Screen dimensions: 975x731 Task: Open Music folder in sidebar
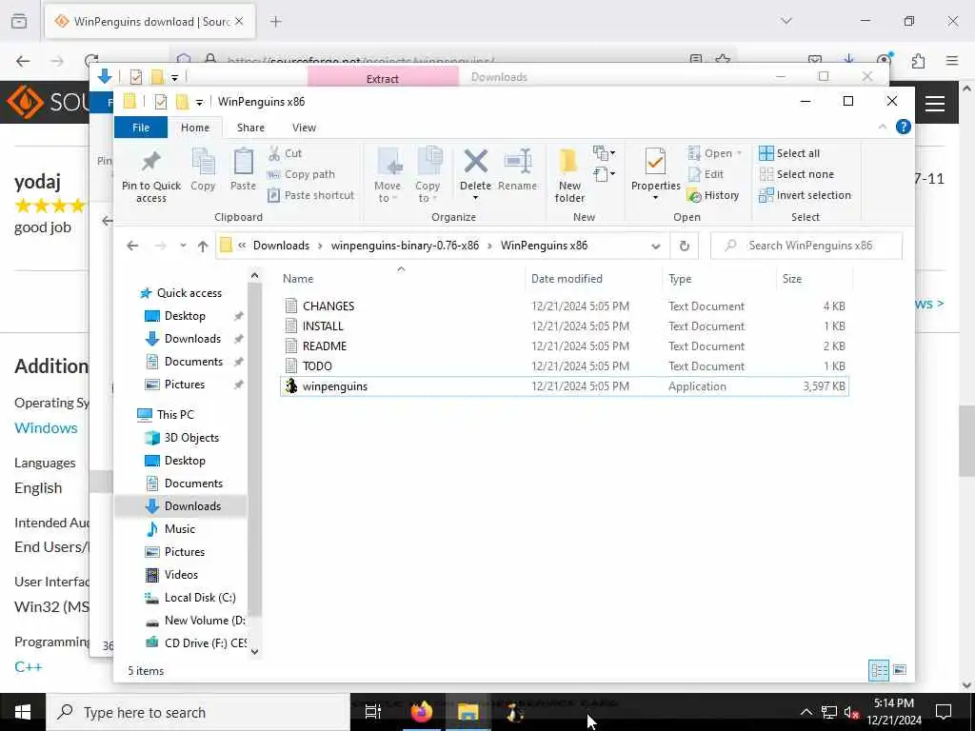point(169,529)
